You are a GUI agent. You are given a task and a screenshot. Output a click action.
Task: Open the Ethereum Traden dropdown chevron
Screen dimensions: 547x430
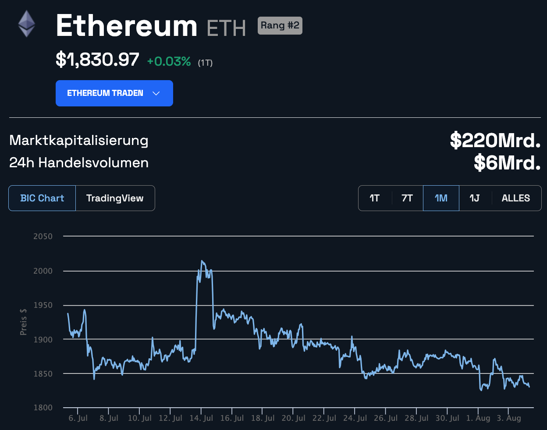[156, 93]
